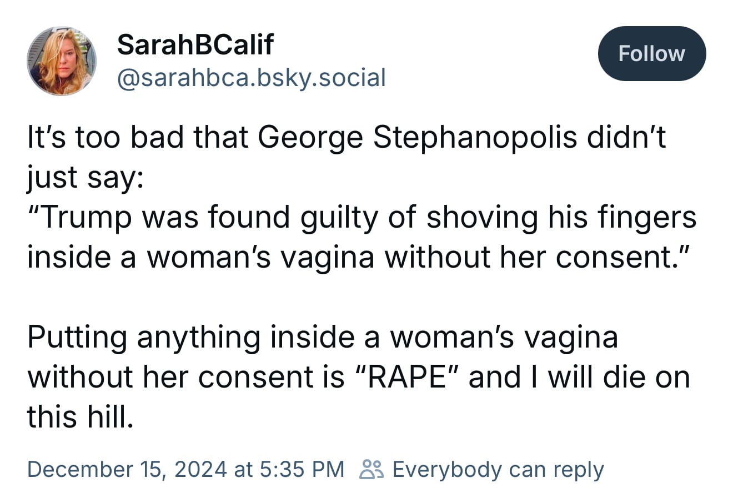Click the SarahBCalif display name

coord(195,44)
